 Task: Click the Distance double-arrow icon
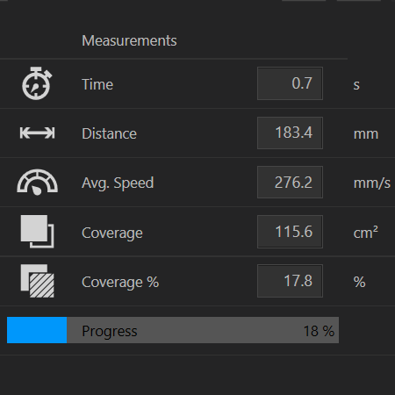click(x=37, y=133)
